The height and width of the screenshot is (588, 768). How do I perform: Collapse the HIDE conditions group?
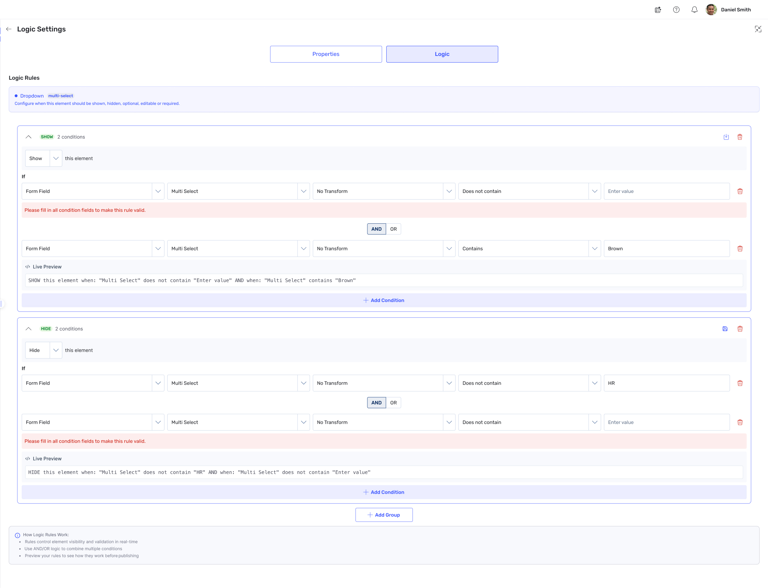[29, 329]
